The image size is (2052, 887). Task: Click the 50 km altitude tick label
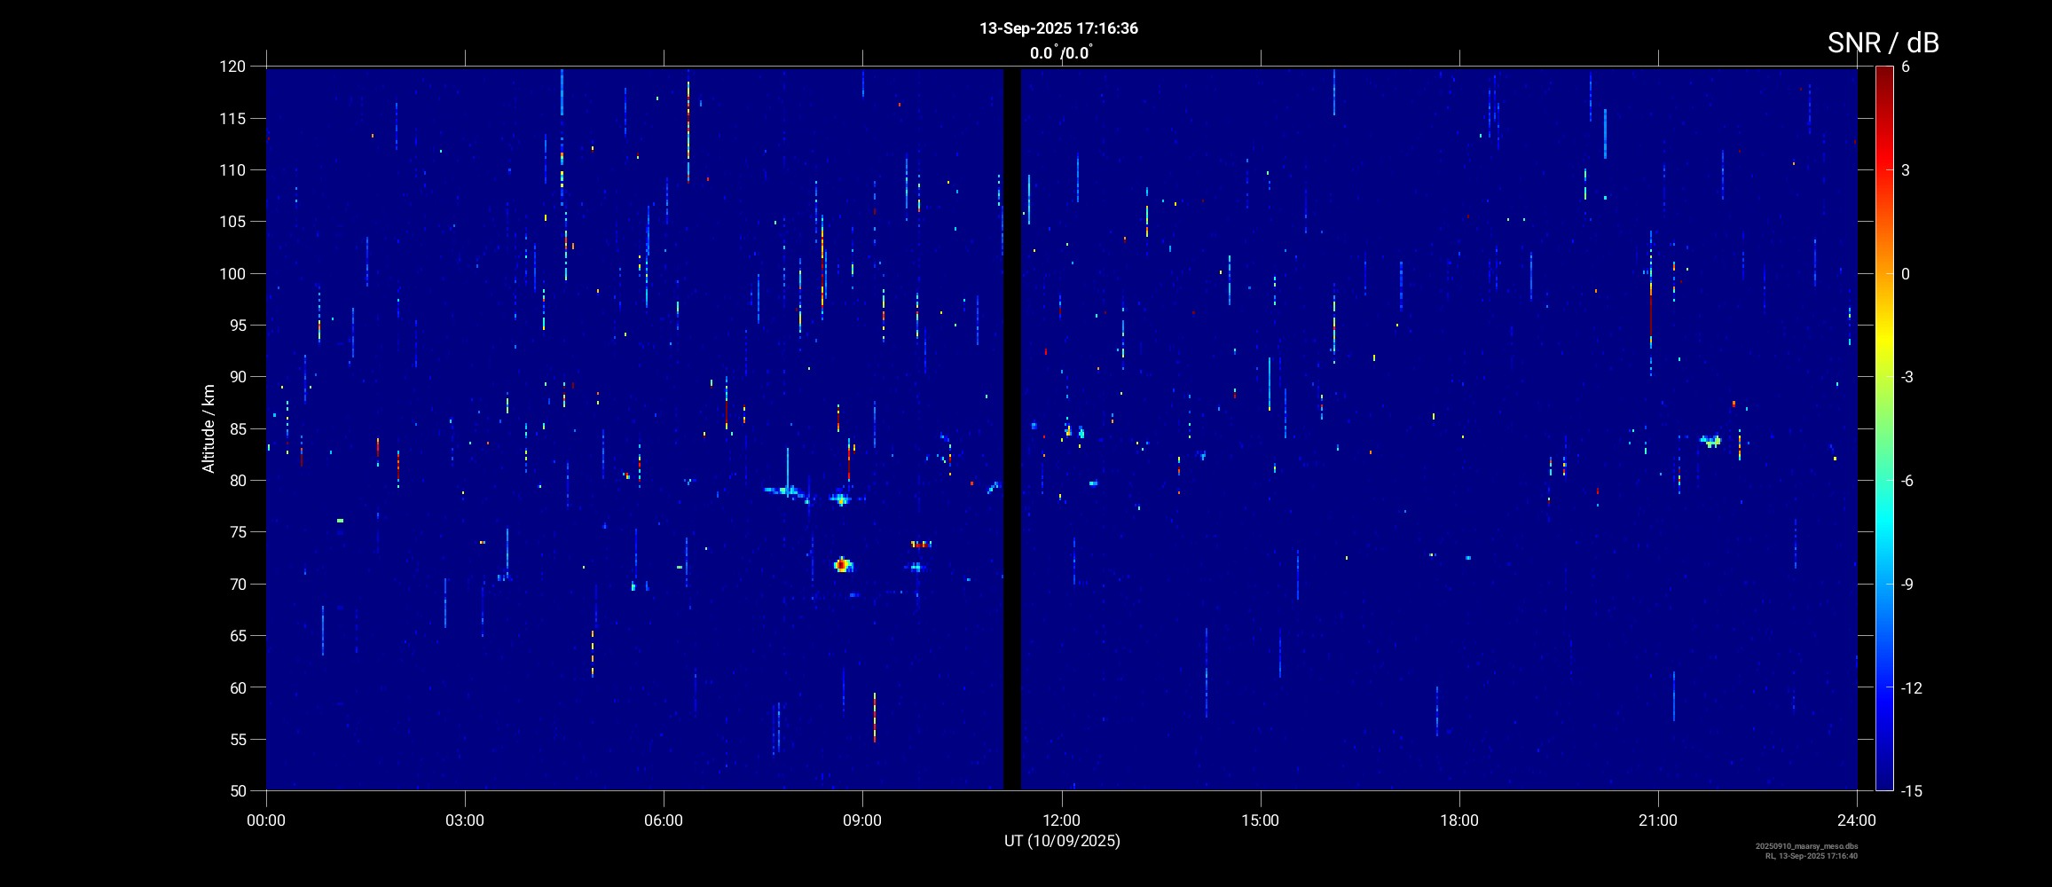(236, 791)
